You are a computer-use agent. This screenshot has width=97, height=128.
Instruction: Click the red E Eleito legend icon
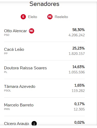[23, 17]
